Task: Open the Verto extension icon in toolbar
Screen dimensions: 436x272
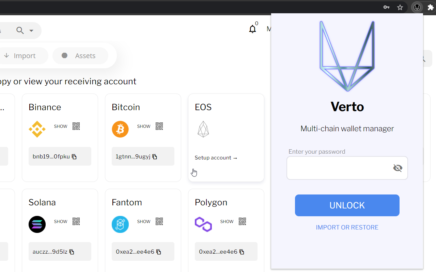Action: 417,7
